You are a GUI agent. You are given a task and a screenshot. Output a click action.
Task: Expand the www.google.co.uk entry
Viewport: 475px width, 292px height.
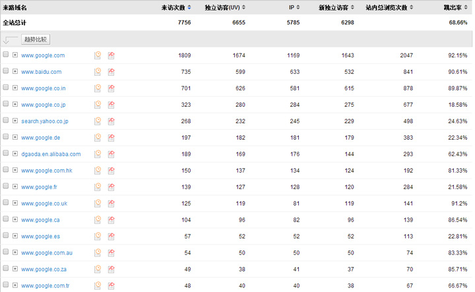coord(15,204)
